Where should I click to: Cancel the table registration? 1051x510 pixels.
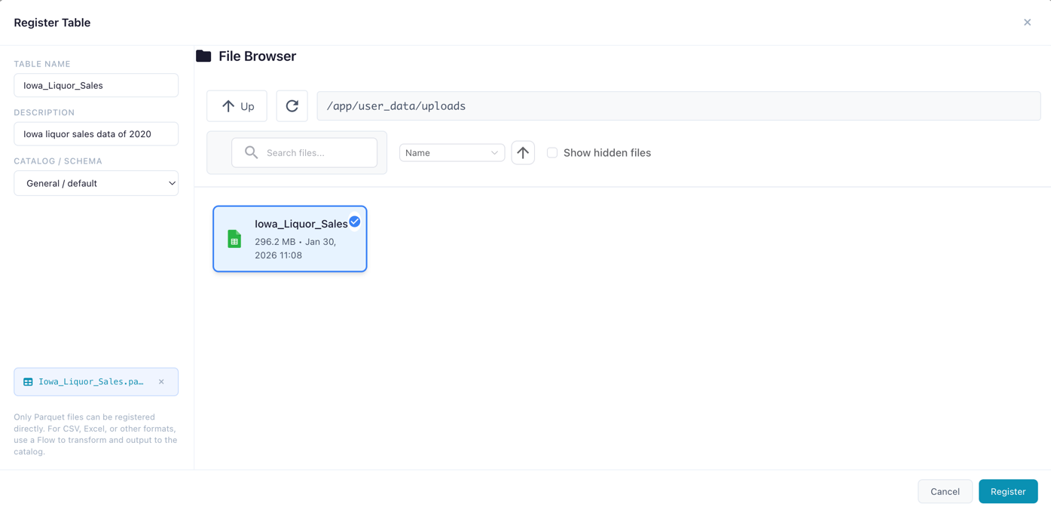[944, 491]
